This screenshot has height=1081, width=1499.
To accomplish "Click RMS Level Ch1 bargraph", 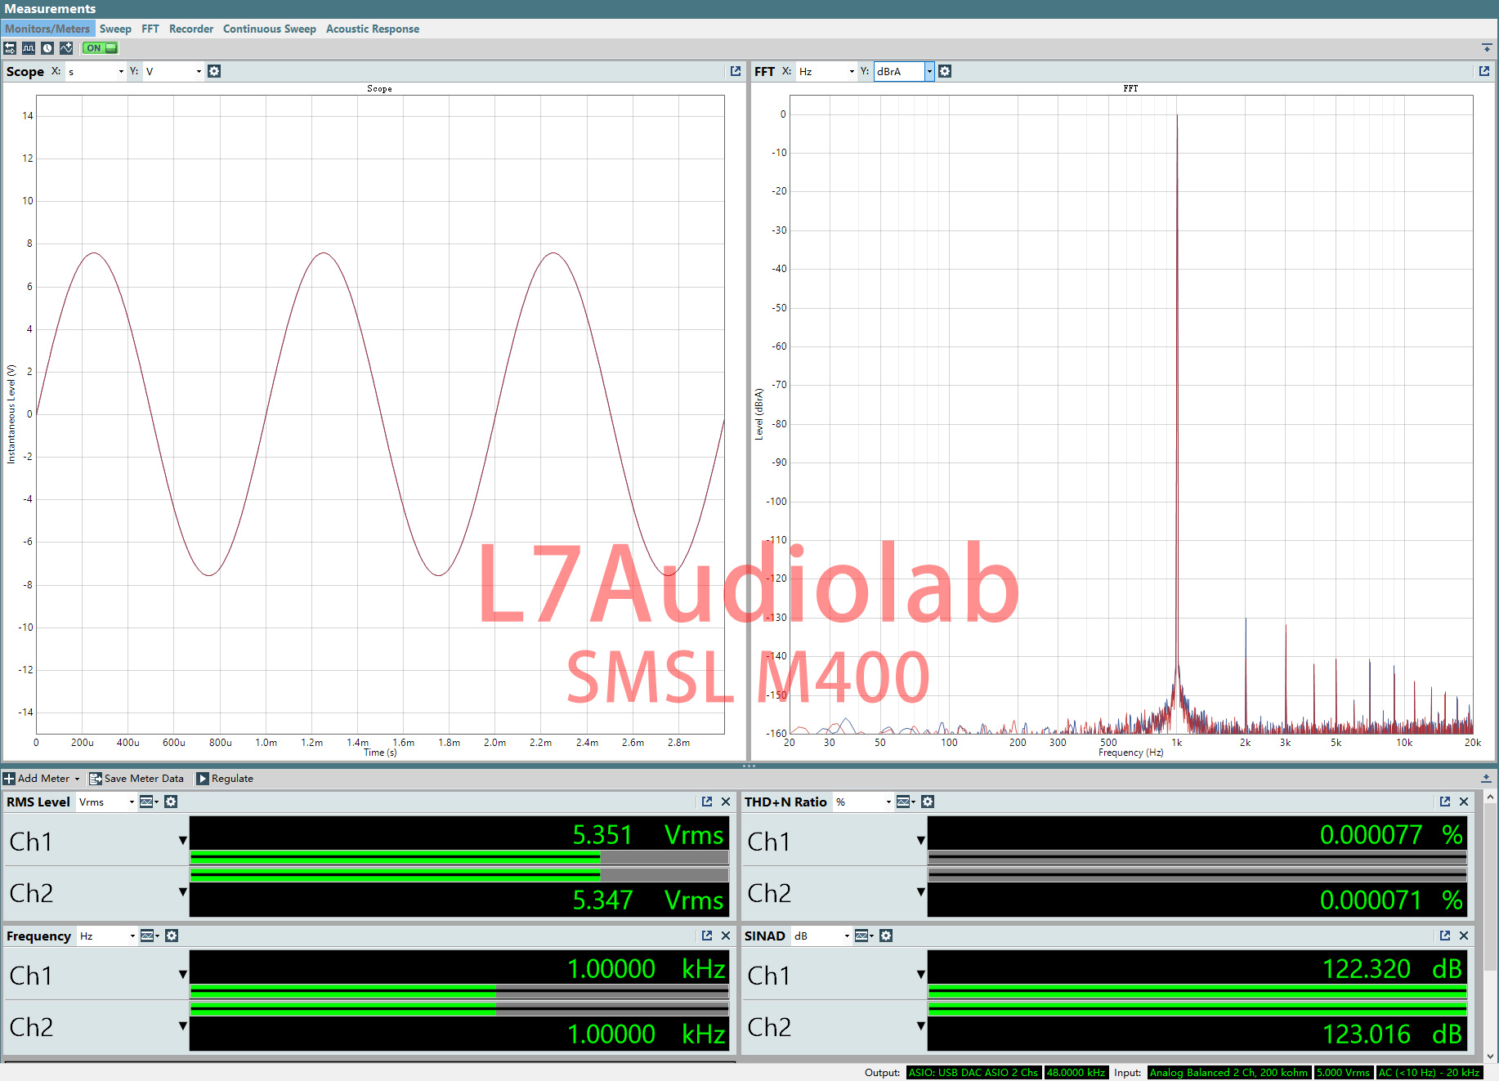I will tap(459, 857).
